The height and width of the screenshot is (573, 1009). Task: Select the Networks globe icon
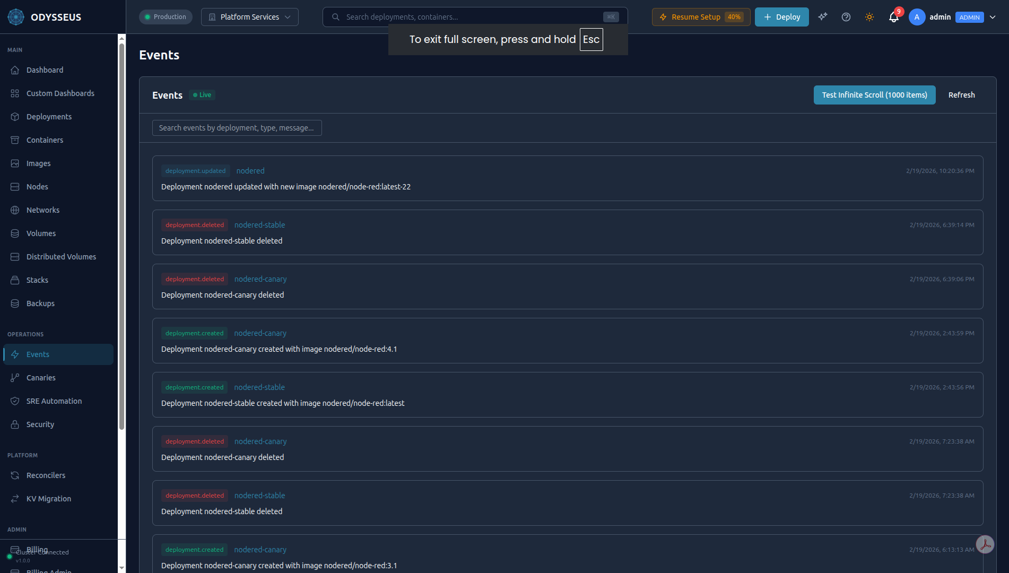pyautogui.click(x=15, y=210)
